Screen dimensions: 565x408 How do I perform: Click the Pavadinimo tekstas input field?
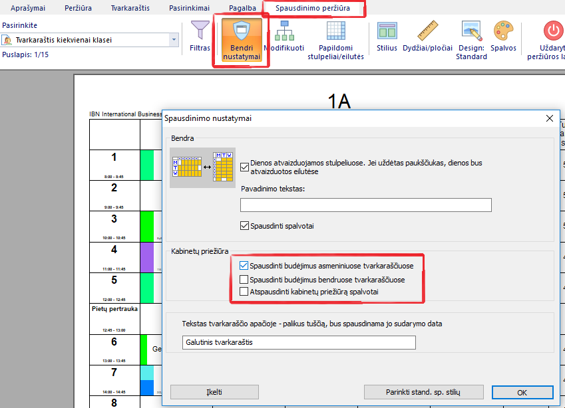coord(365,205)
